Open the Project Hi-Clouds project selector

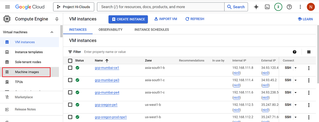74,7
